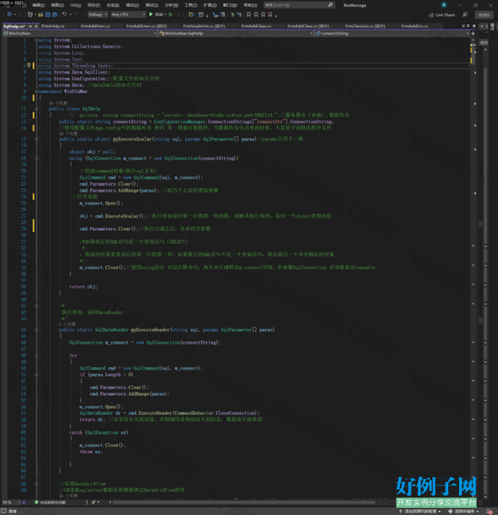Switch to the FrmAddStu.cs tab
The height and width of the screenshot is (515, 498).
(x=414, y=26)
